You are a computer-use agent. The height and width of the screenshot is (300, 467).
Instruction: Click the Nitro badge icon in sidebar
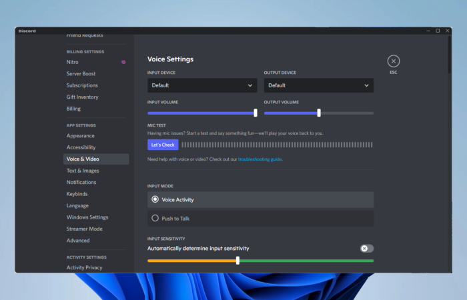coord(123,62)
